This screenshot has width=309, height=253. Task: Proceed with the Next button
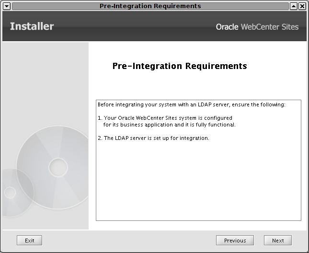click(278, 241)
